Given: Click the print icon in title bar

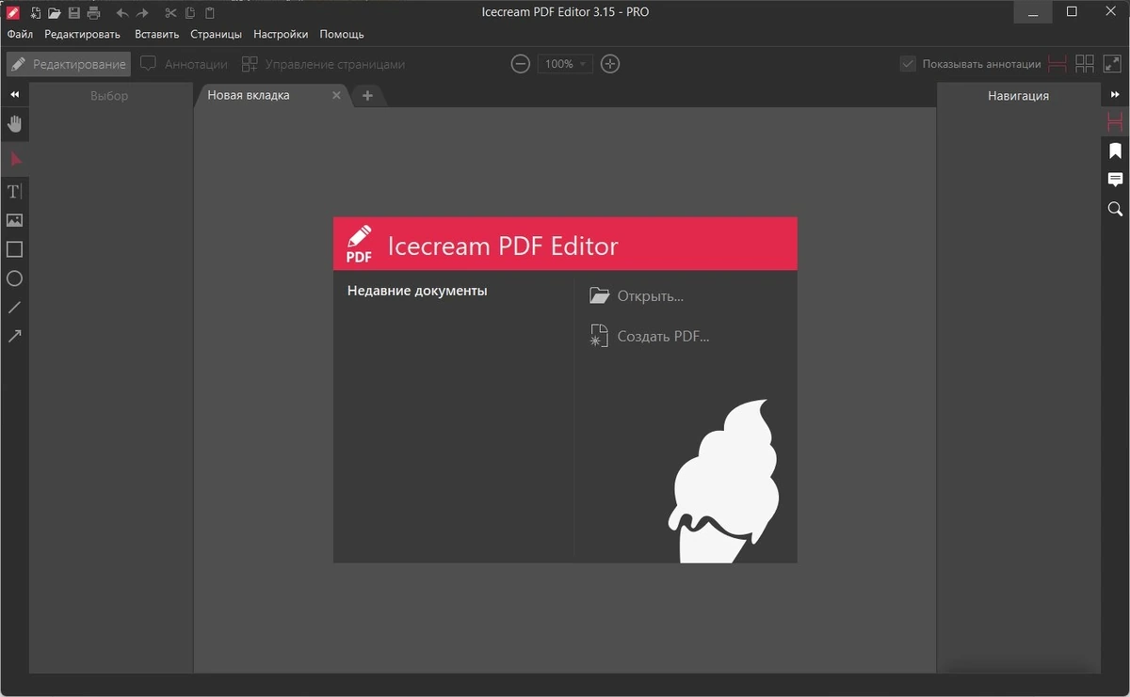Looking at the screenshot, I should 94,12.
